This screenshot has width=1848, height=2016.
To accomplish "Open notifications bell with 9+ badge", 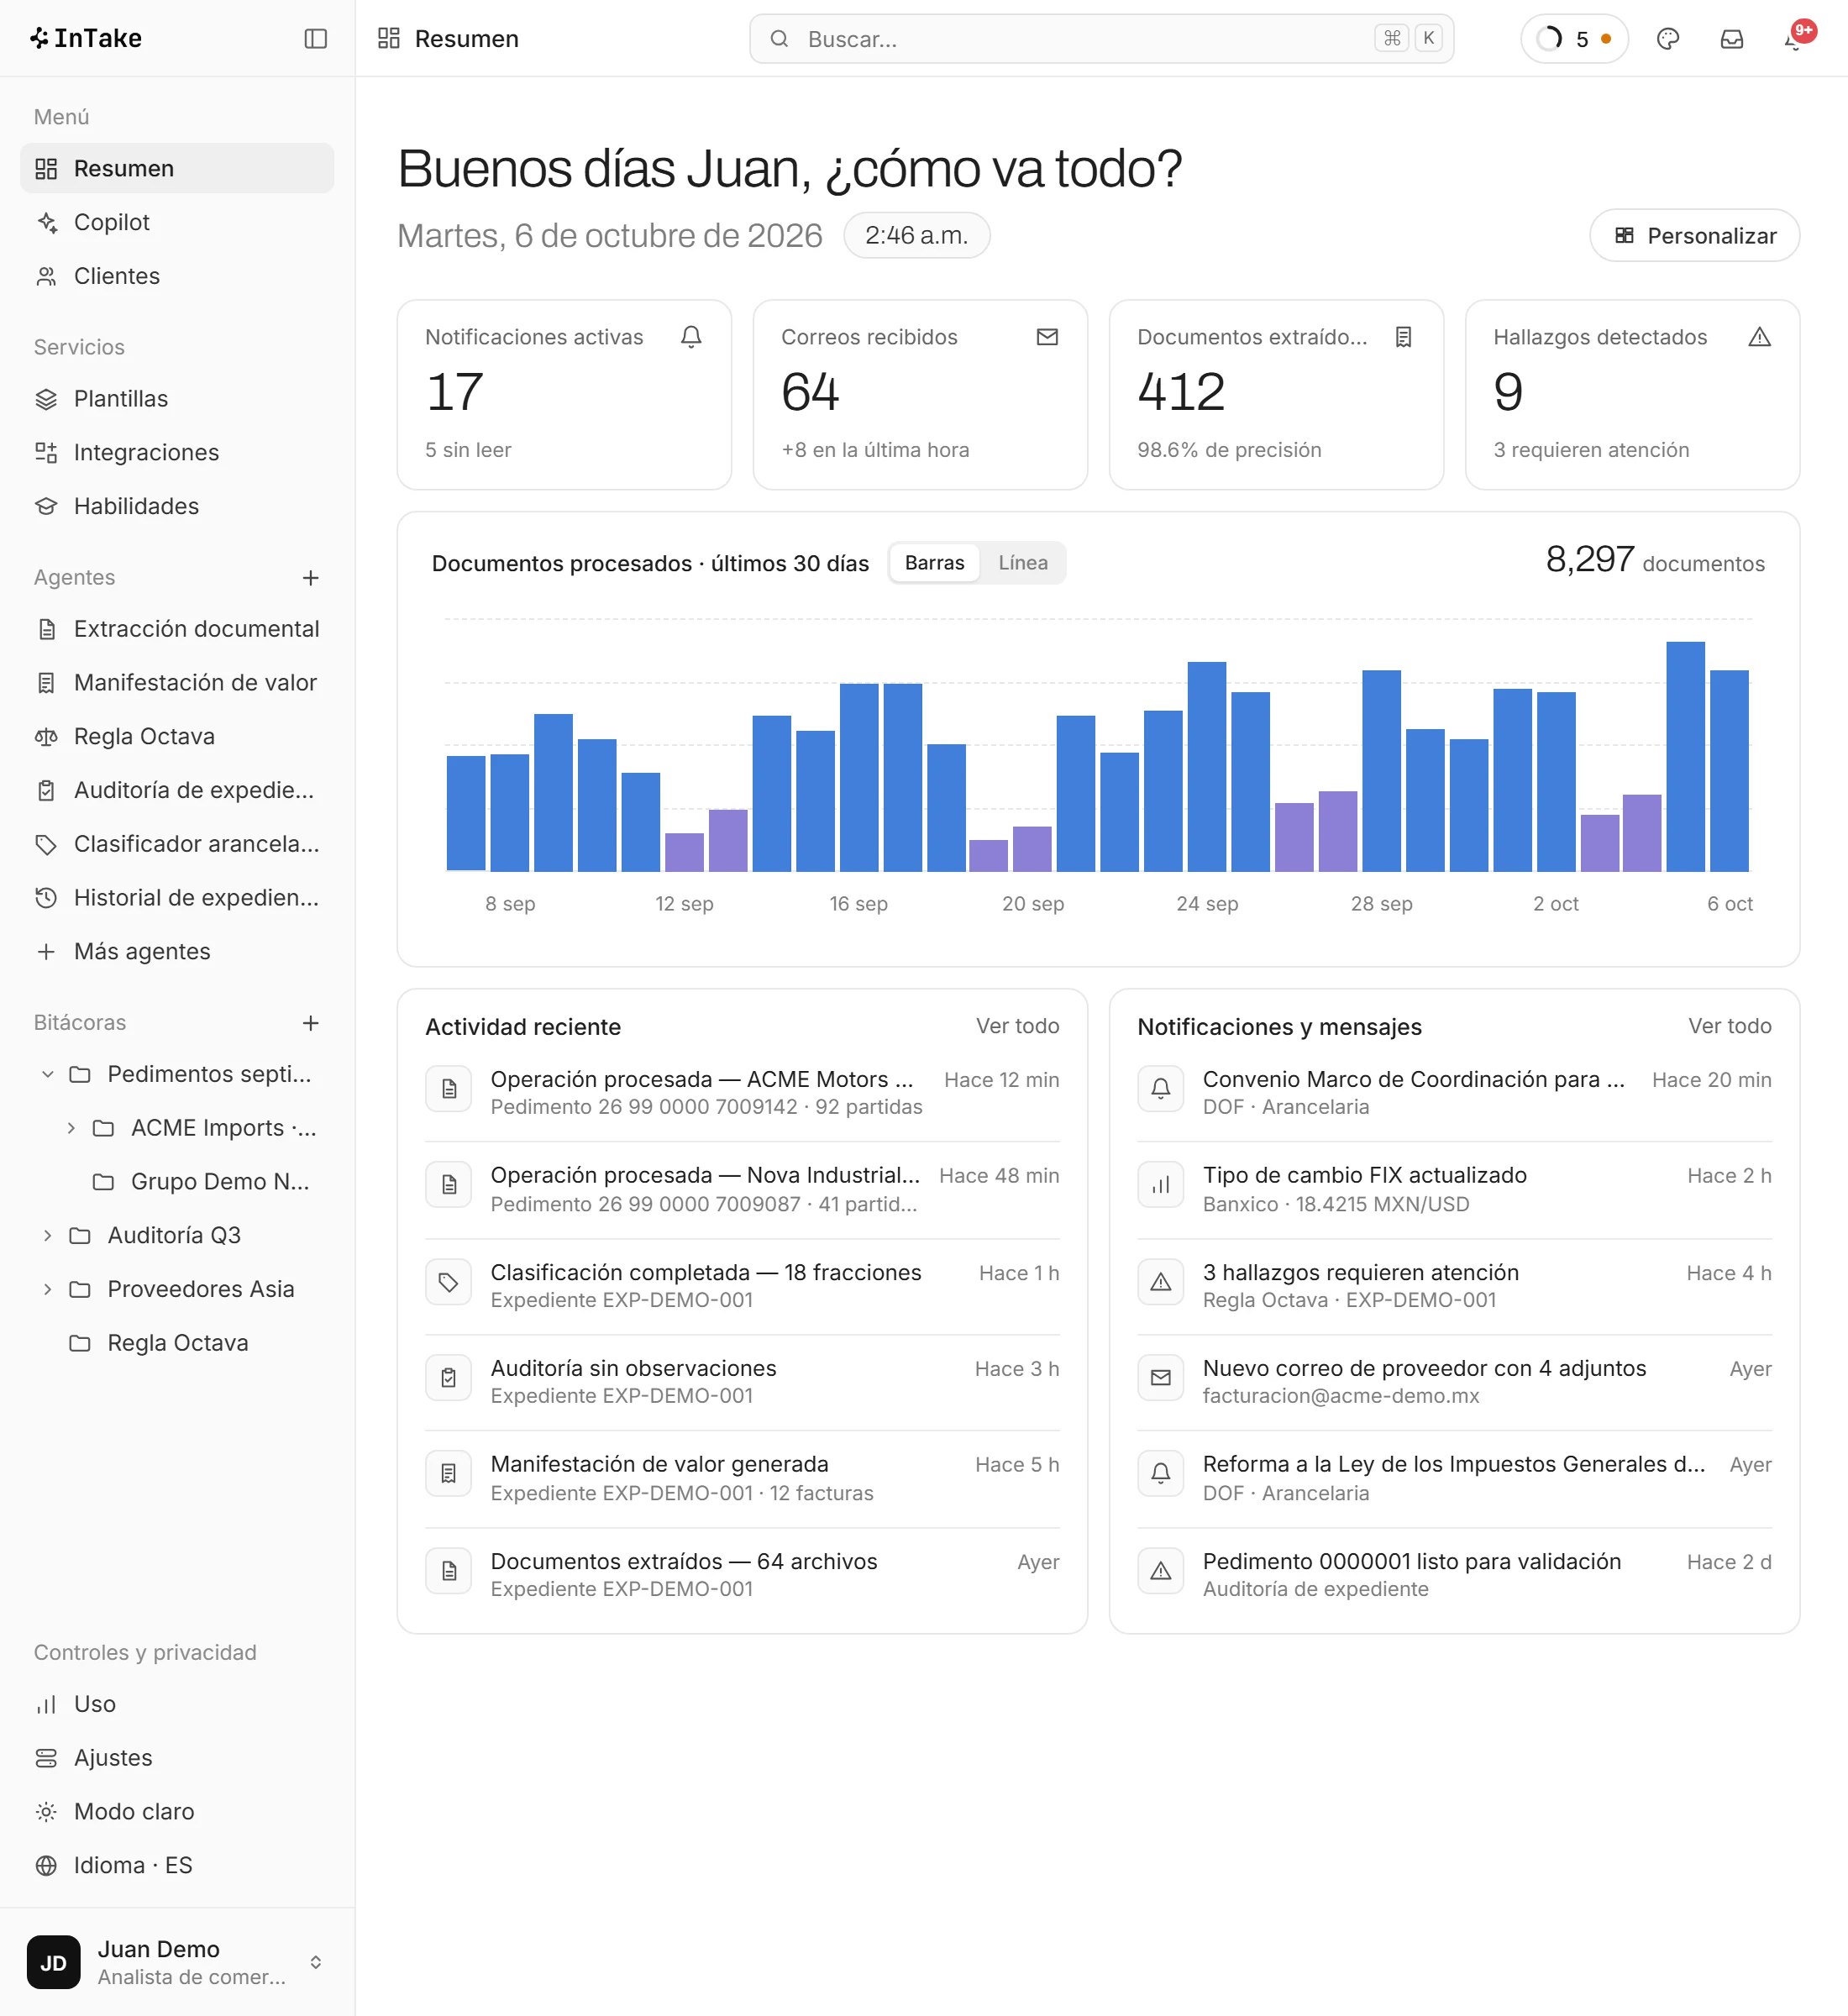I will (1795, 39).
